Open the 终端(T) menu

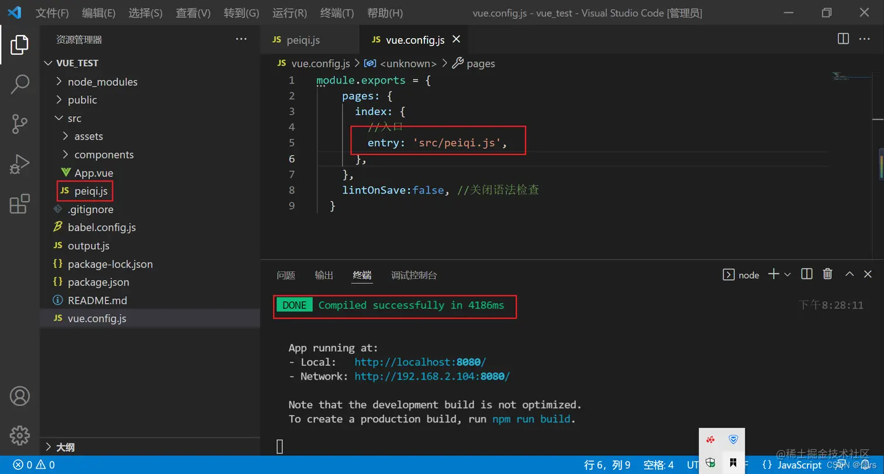pos(337,13)
